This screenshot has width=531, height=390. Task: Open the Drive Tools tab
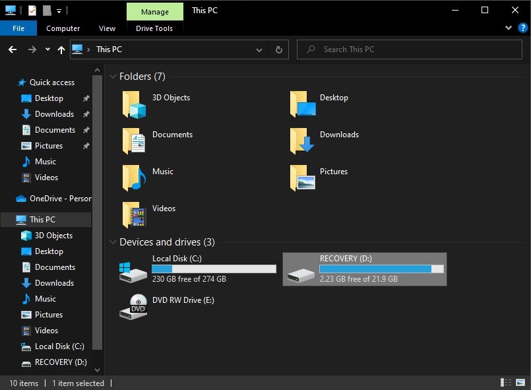click(154, 28)
